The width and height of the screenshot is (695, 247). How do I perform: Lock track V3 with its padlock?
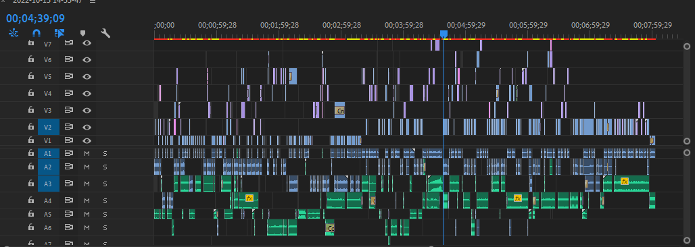[x=31, y=109]
